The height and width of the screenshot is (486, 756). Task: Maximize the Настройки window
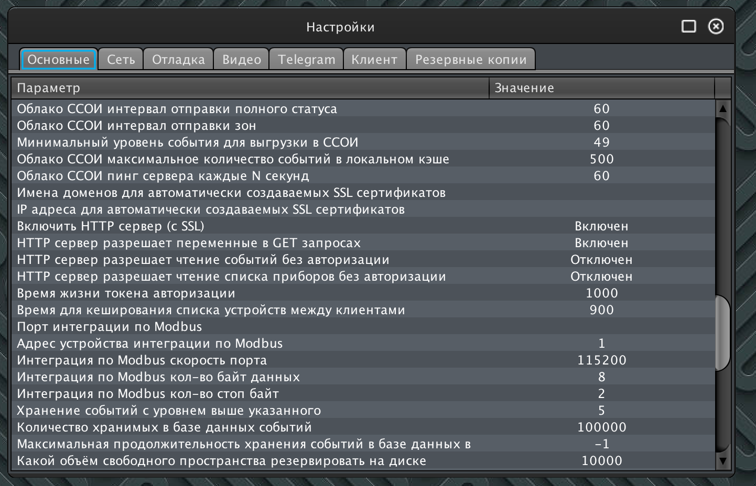688,27
